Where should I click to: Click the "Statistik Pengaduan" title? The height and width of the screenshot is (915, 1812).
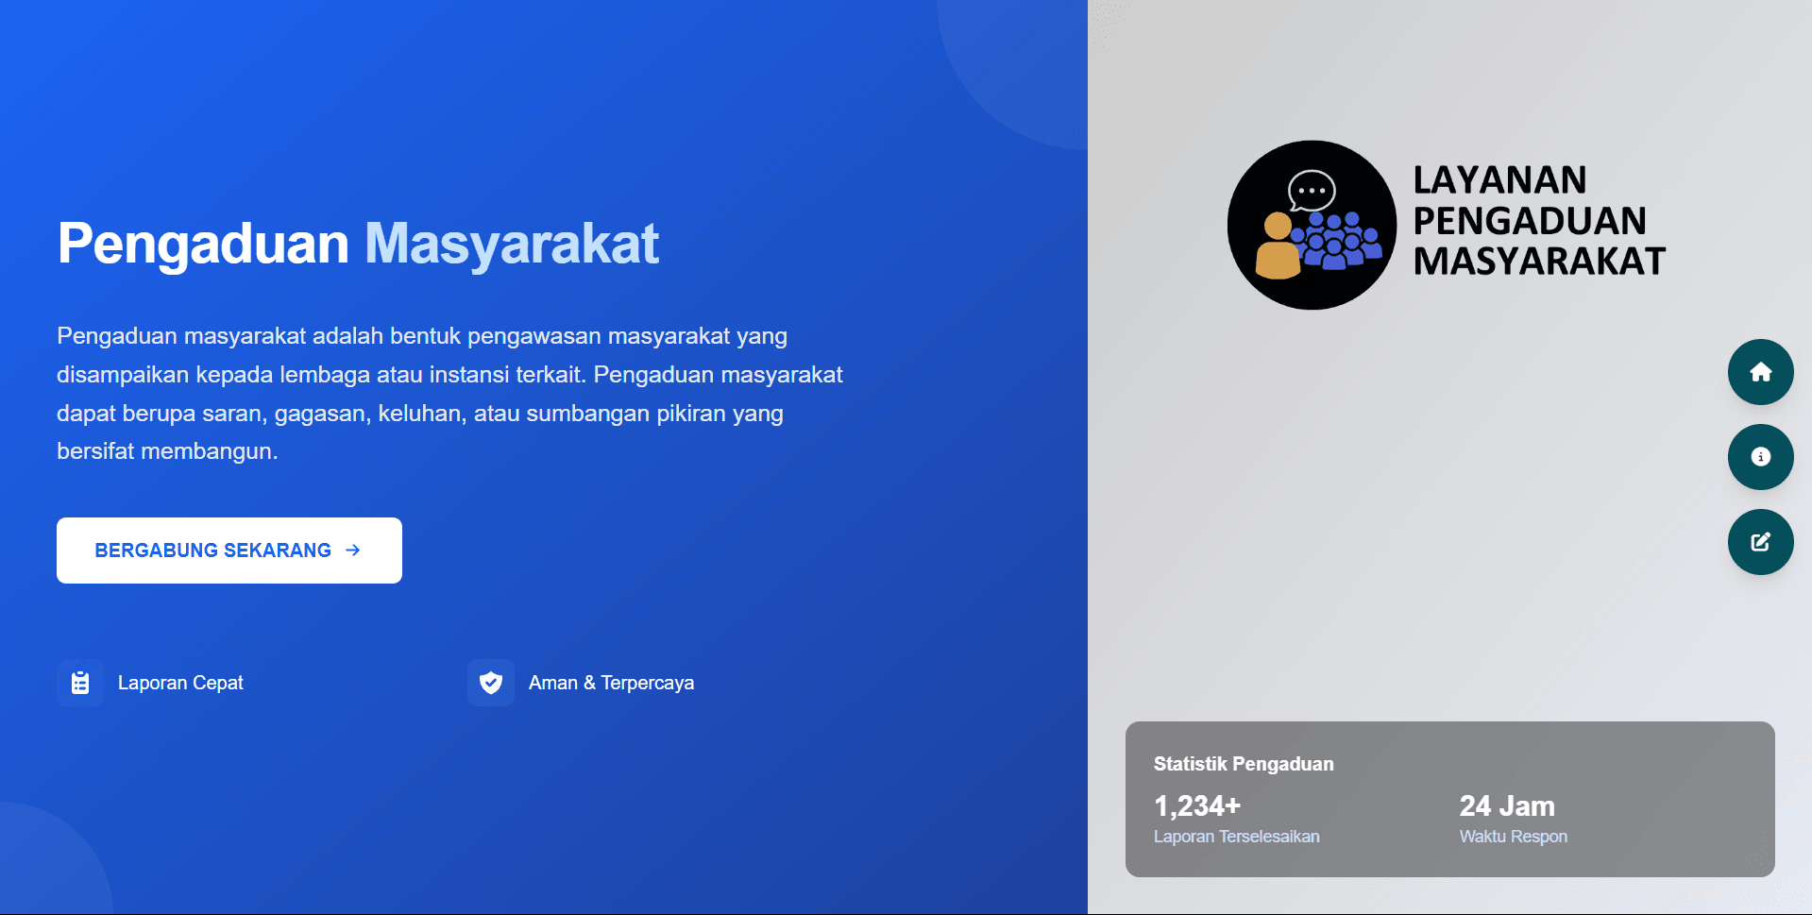[1244, 764]
